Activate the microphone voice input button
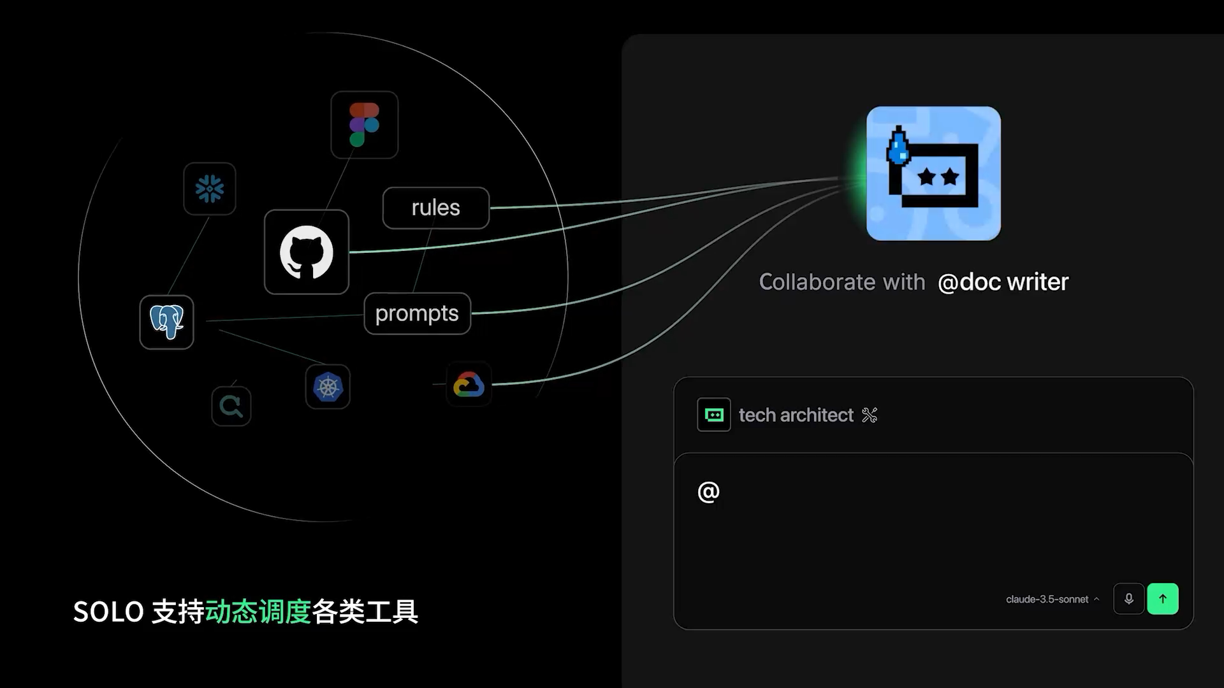The width and height of the screenshot is (1224, 688). 1128,599
